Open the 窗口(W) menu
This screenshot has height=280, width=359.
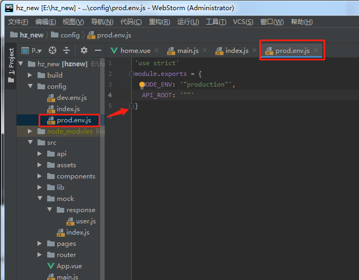click(x=272, y=22)
